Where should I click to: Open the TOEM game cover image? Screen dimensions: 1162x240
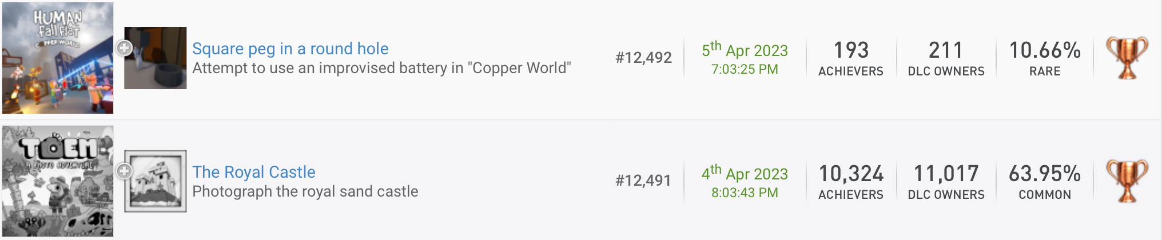click(x=58, y=181)
